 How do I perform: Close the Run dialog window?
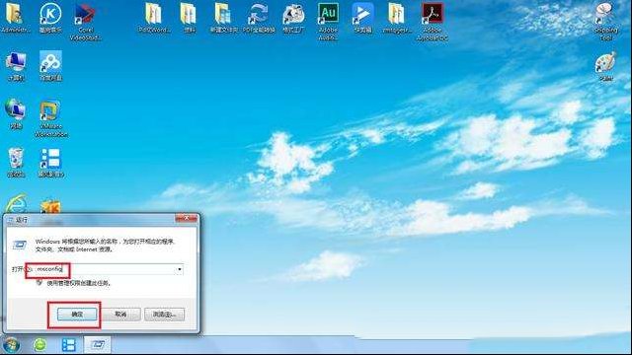[187, 218]
